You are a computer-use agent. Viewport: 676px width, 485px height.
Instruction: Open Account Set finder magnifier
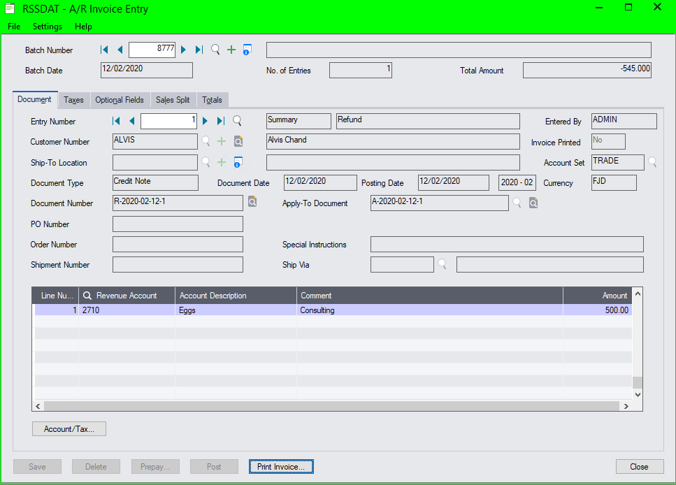point(652,162)
